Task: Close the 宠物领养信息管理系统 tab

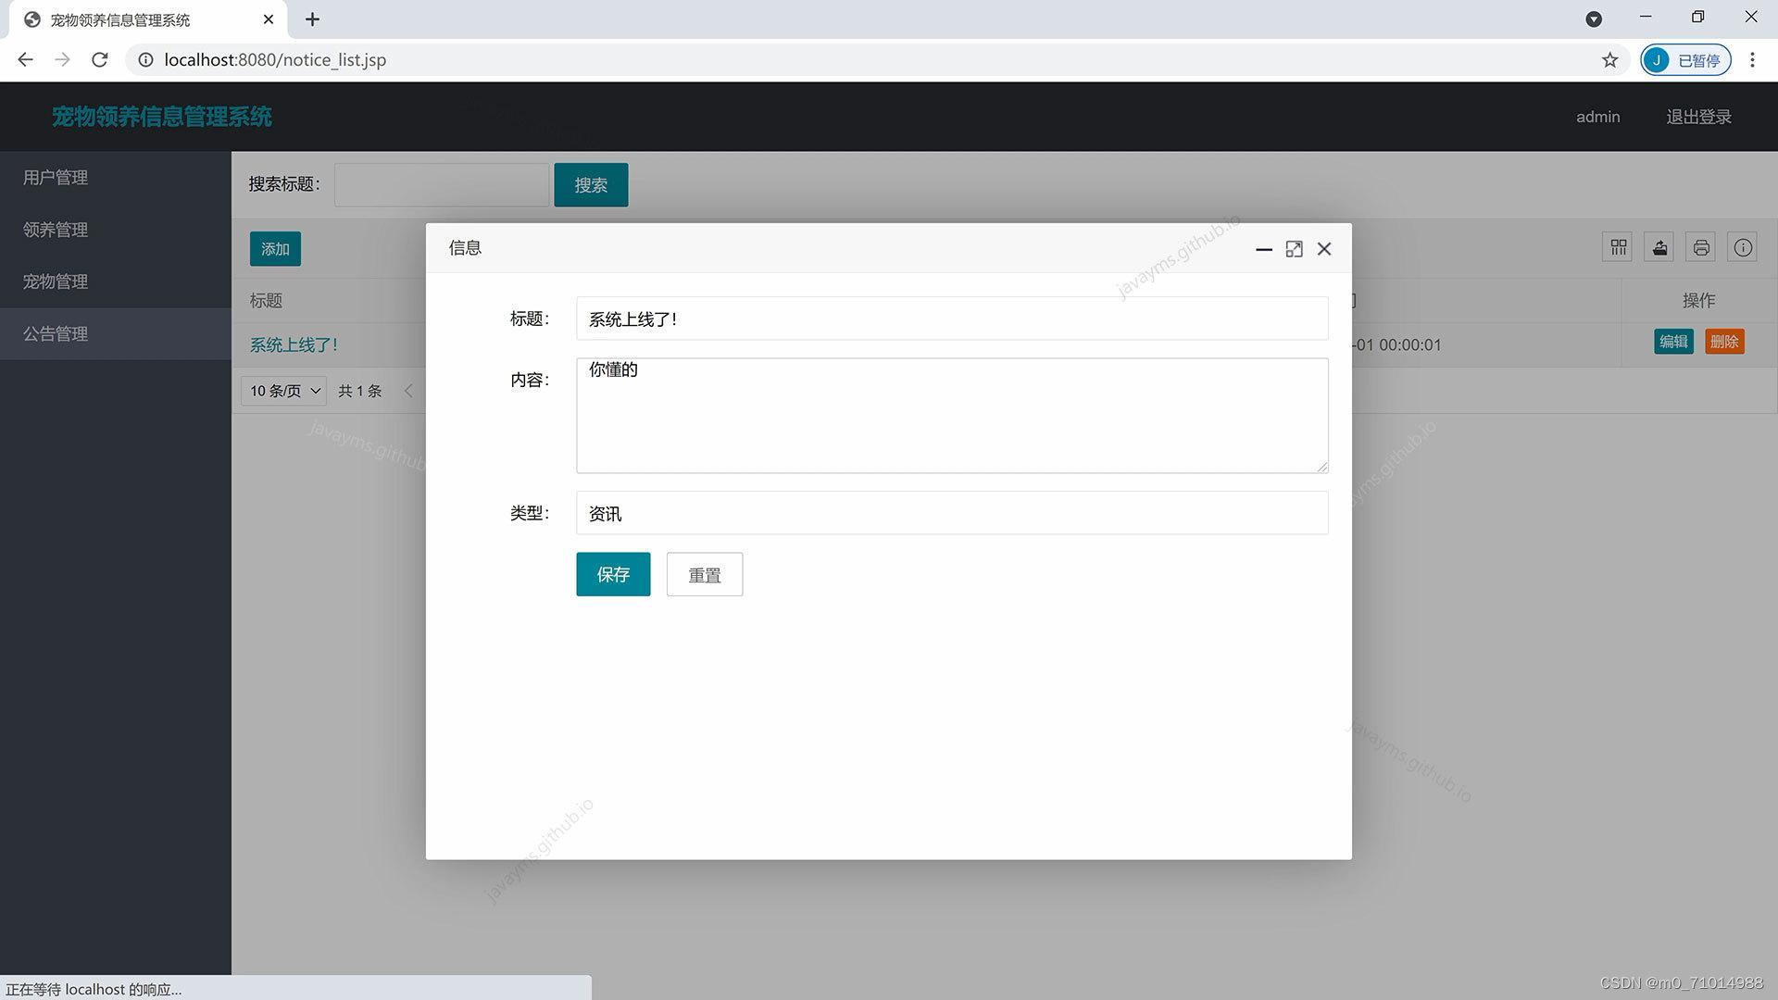Action: (x=269, y=19)
